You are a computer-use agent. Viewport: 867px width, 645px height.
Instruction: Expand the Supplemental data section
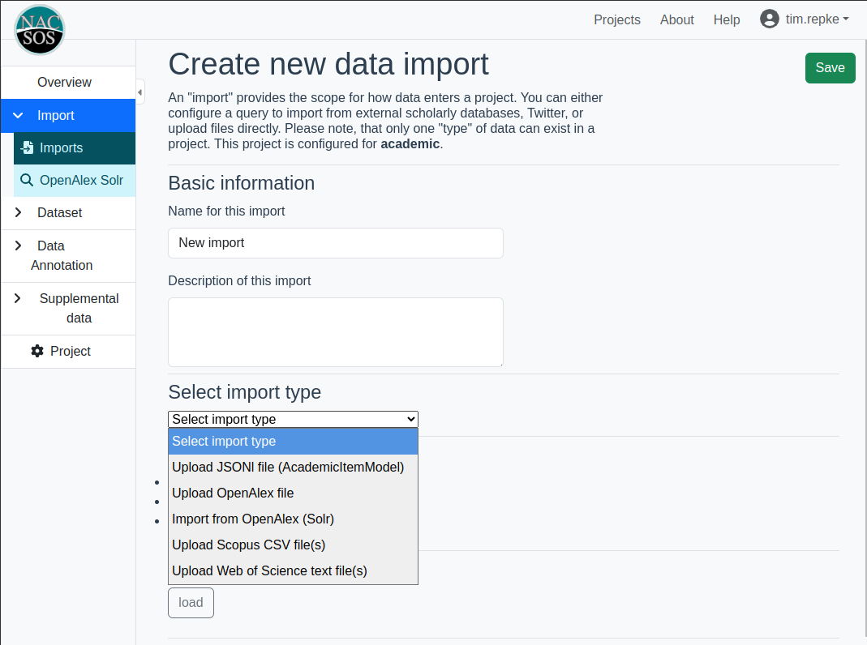[18, 299]
